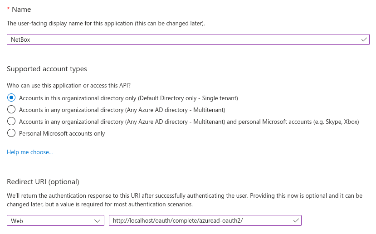Click the Redirect URI (optional) heading

[x=43, y=182]
